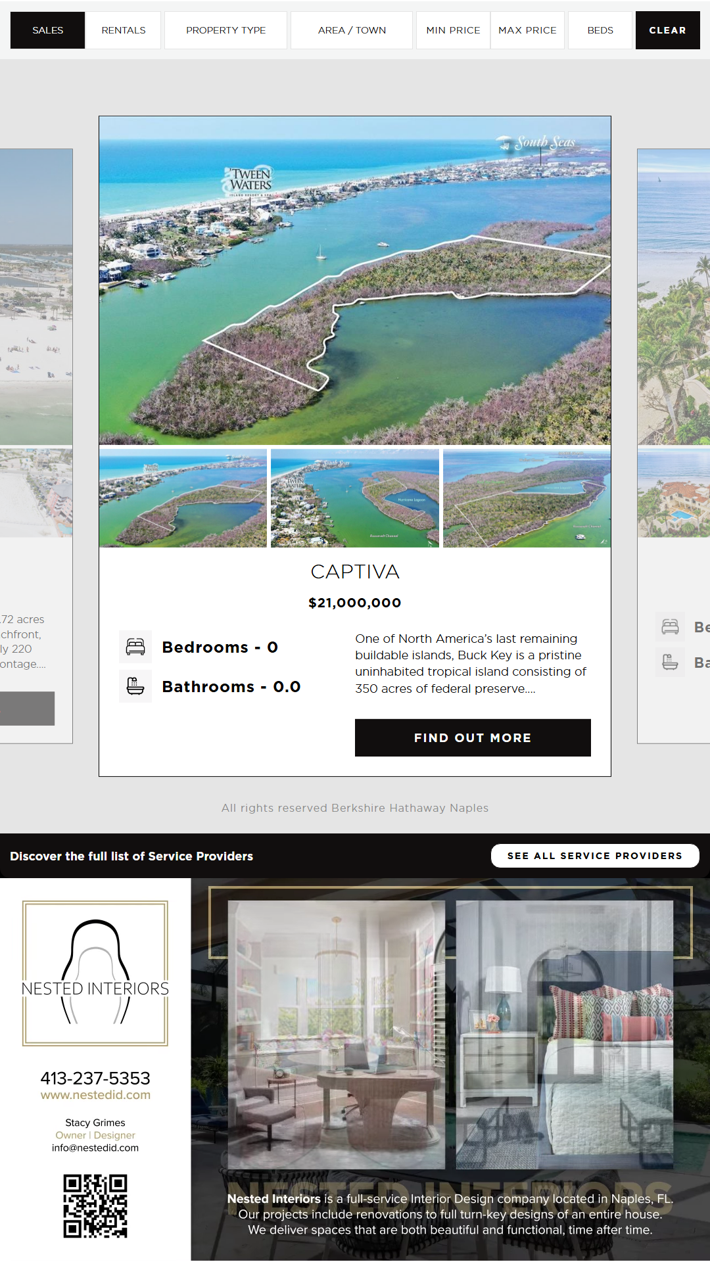The height and width of the screenshot is (1262, 710).
Task: Open the Max Price dropdown
Action: 527,30
